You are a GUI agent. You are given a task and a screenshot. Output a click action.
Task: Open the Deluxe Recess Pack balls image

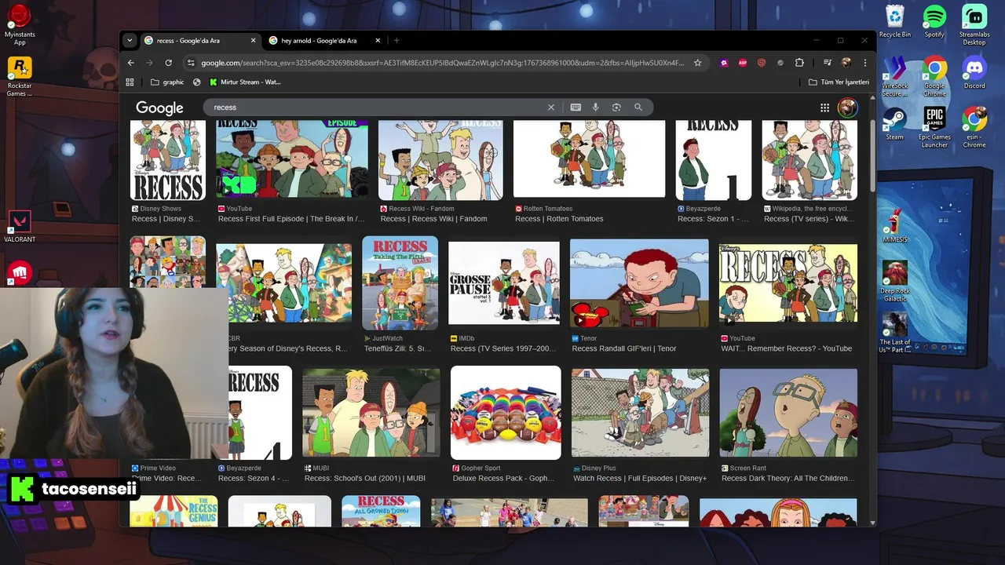pyautogui.click(x=506, y=413)
